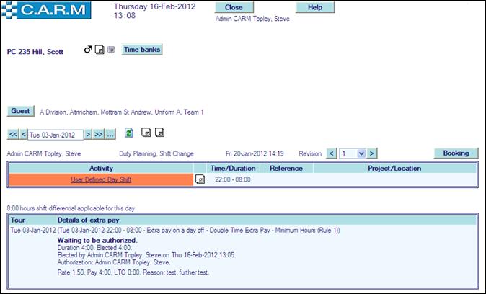The width and height of the screenshot is (486, 294).
Task: Go to the previous day using the single-left arrow
Action: 24,135
